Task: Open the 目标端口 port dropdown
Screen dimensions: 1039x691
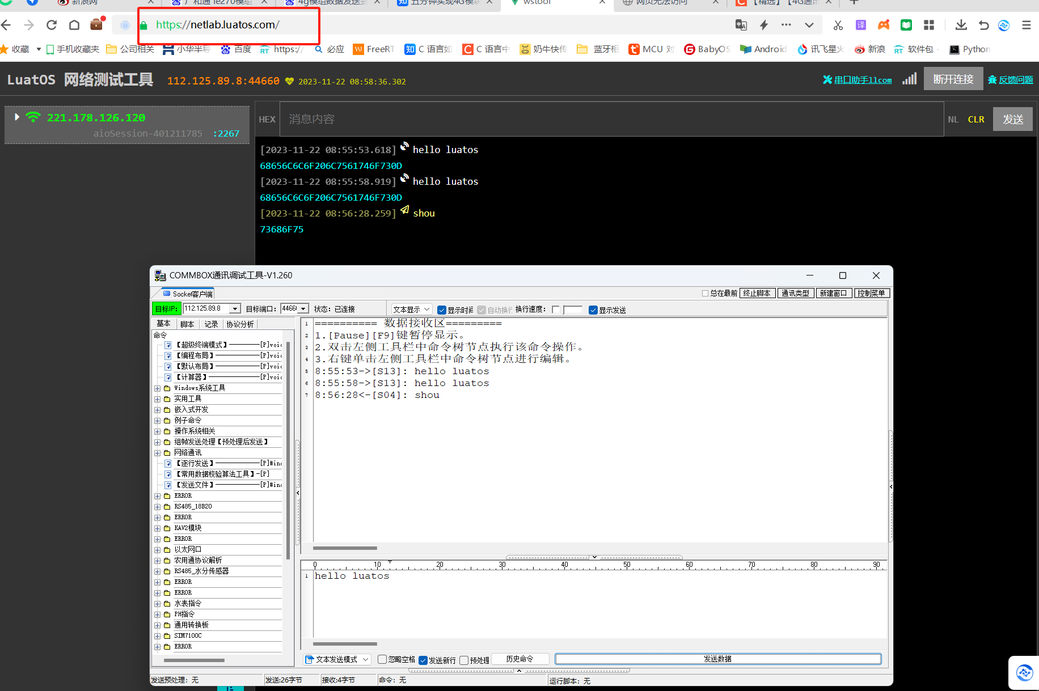Action: (x=303, y=308)
